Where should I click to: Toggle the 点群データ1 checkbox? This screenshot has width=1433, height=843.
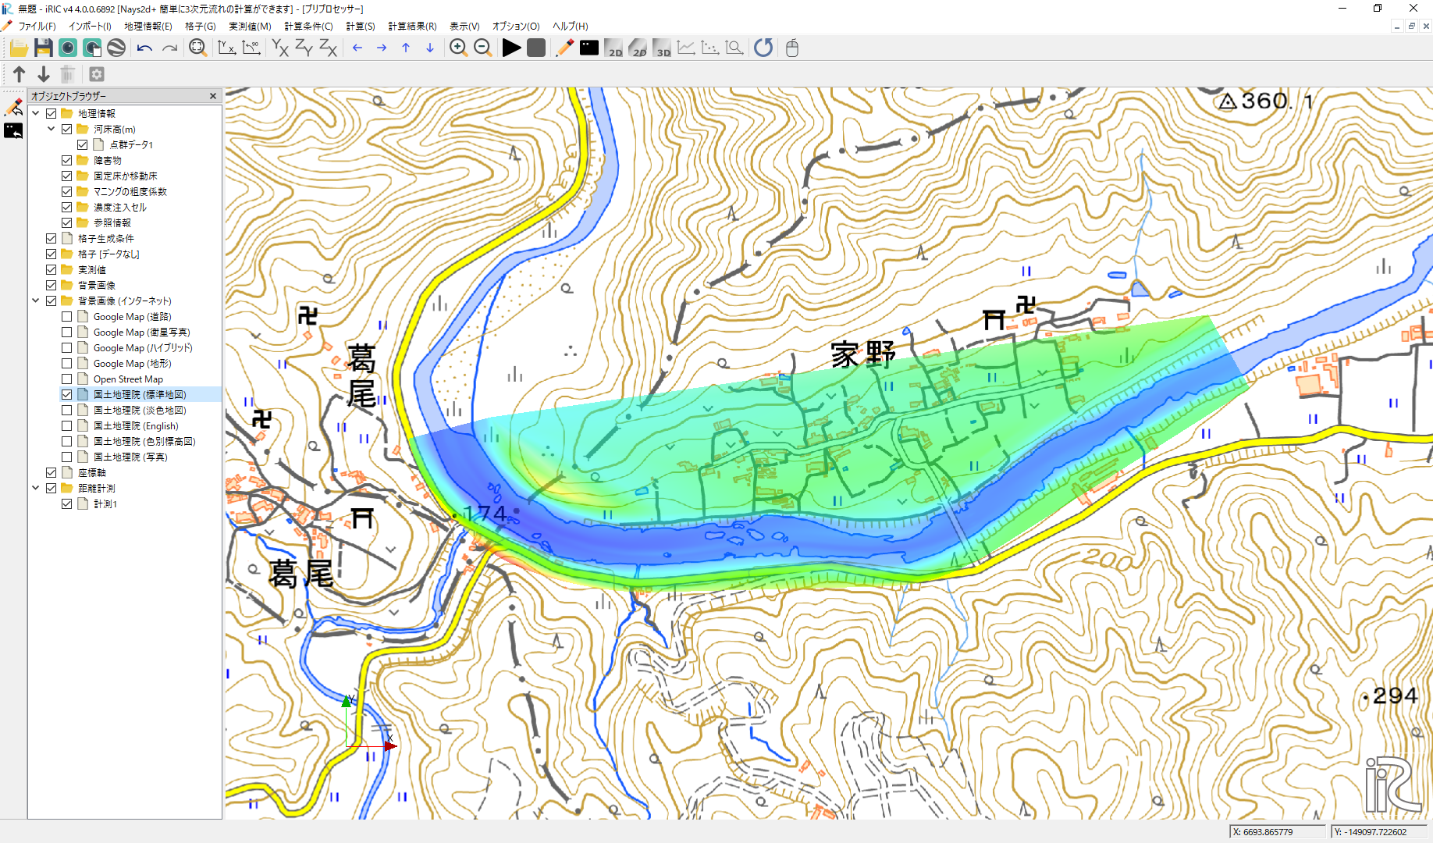coord(83,145)
